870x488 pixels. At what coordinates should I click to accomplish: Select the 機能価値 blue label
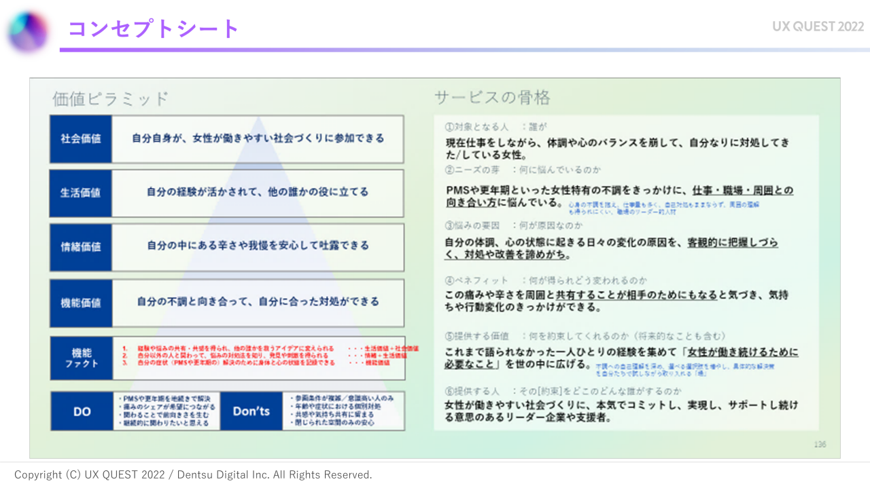81,303
